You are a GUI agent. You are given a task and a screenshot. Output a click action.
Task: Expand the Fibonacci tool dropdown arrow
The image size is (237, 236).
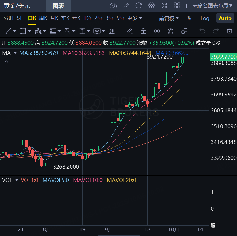[x=59, y=31]
